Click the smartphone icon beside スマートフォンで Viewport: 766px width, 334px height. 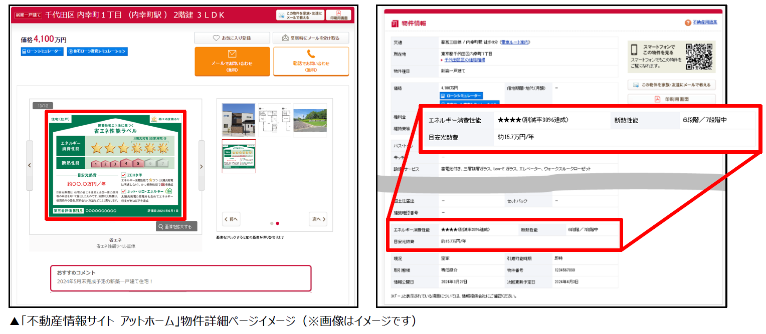[634, 50]
